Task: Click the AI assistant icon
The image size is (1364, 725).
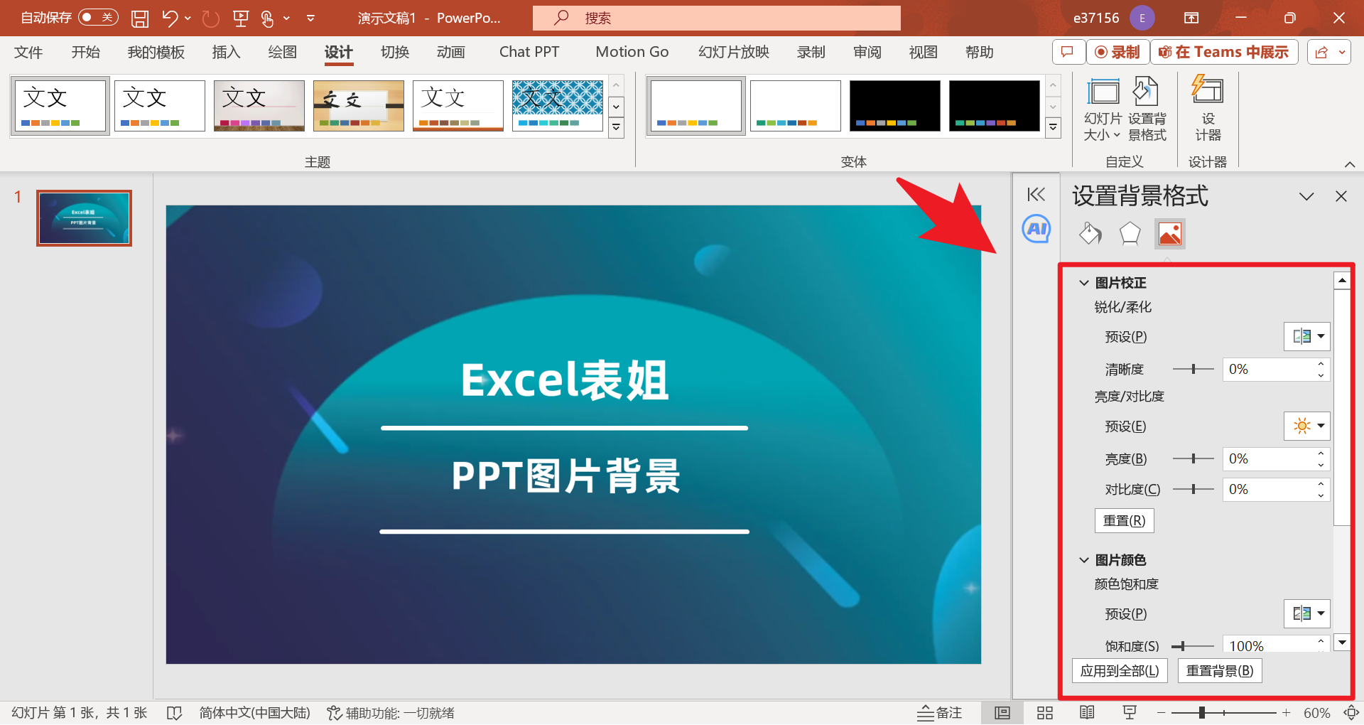Action: (x=1036, y=229)
